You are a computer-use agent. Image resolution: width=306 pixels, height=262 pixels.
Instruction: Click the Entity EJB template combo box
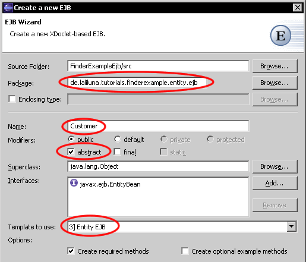[x=182, y=226]
